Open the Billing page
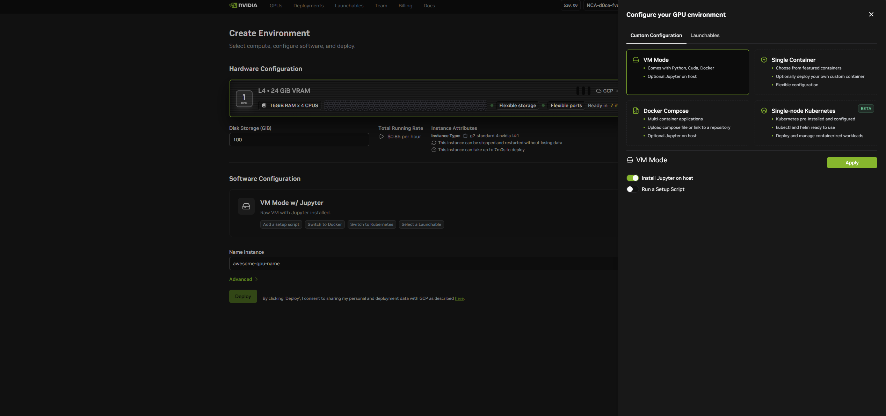 pyautogui.click(x=405, y=6)
